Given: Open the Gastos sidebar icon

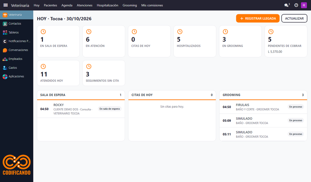Looking at the screenshot, I should [x=5, y=68].
